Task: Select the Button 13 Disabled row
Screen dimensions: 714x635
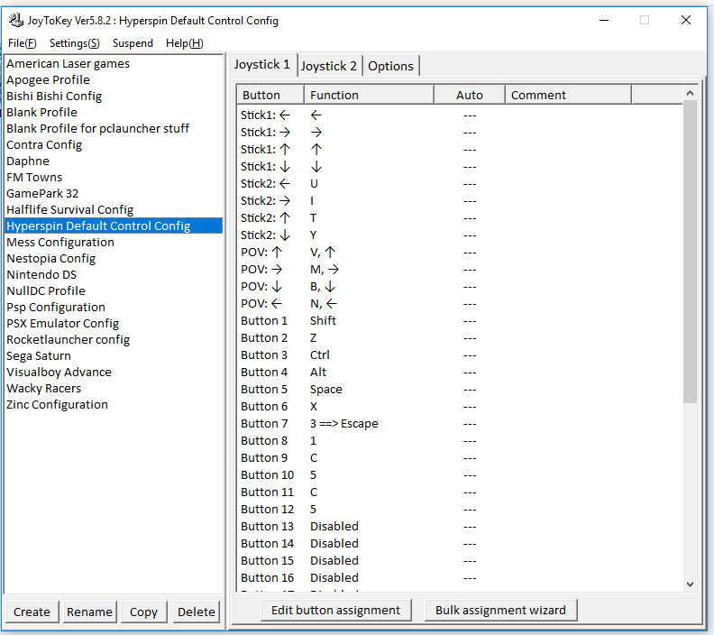Action: coord(460,527)
